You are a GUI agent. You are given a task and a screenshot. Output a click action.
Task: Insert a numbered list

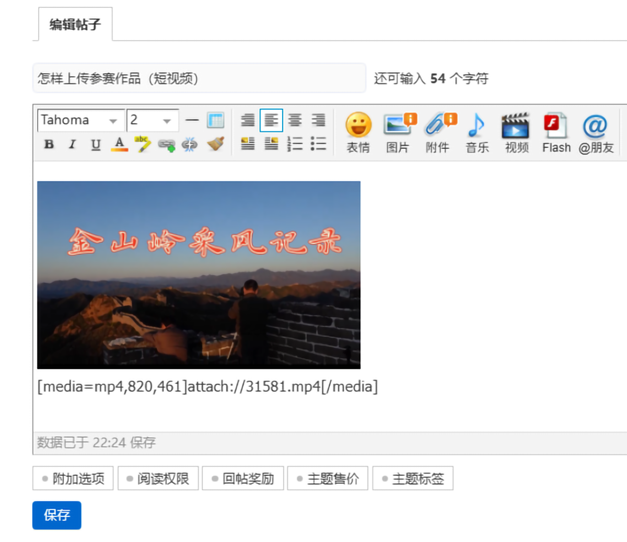pyautogui.click(x=295, y=144)
